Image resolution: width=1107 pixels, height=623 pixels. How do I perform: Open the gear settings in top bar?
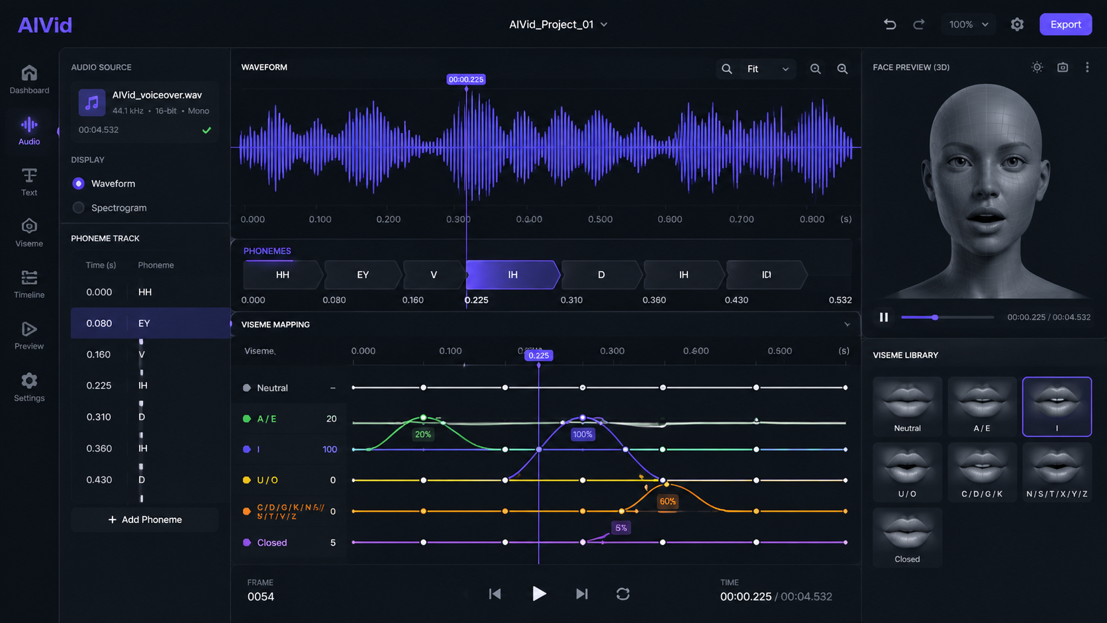(x=1017, y=24)
